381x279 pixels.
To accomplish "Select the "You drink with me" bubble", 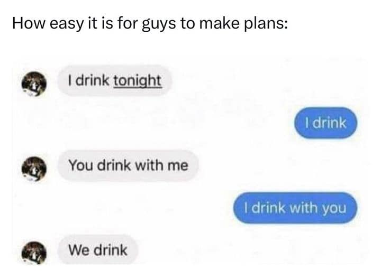I will tap(128, 165).
